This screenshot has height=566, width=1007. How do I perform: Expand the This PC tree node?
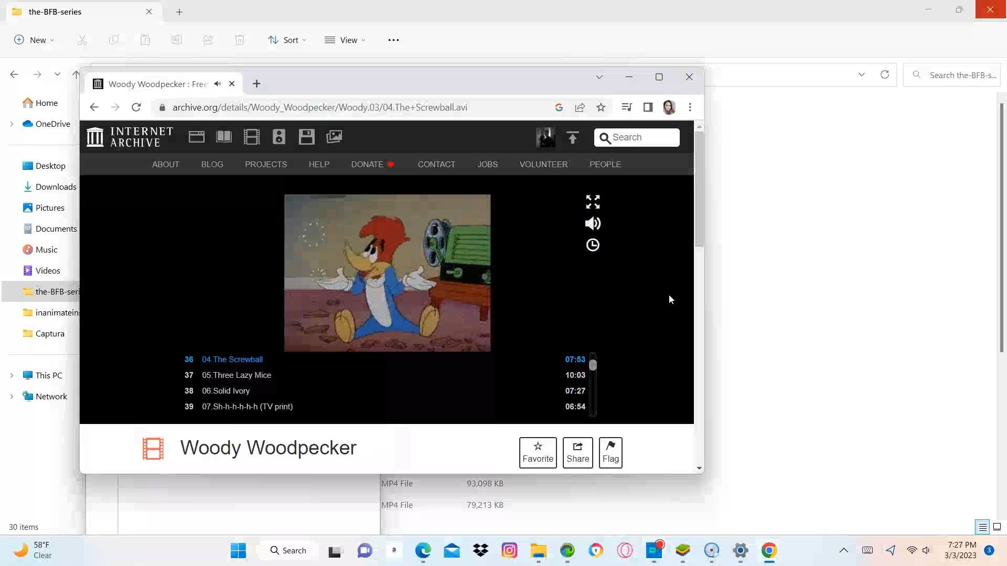12,376
